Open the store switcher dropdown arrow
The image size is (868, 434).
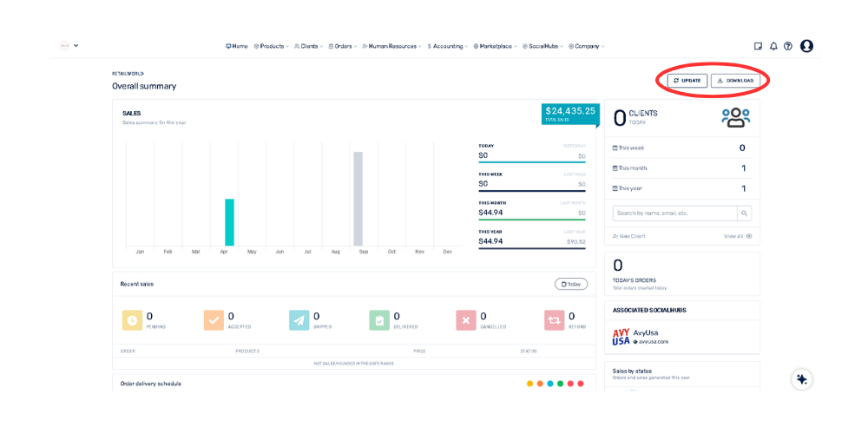tap(76, 45)
